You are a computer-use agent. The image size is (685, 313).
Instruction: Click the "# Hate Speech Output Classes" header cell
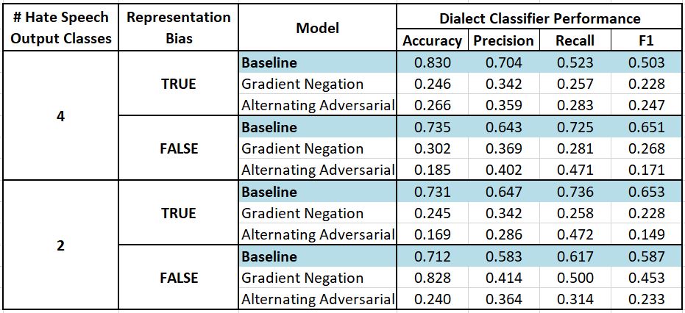[x=60, y=27]
